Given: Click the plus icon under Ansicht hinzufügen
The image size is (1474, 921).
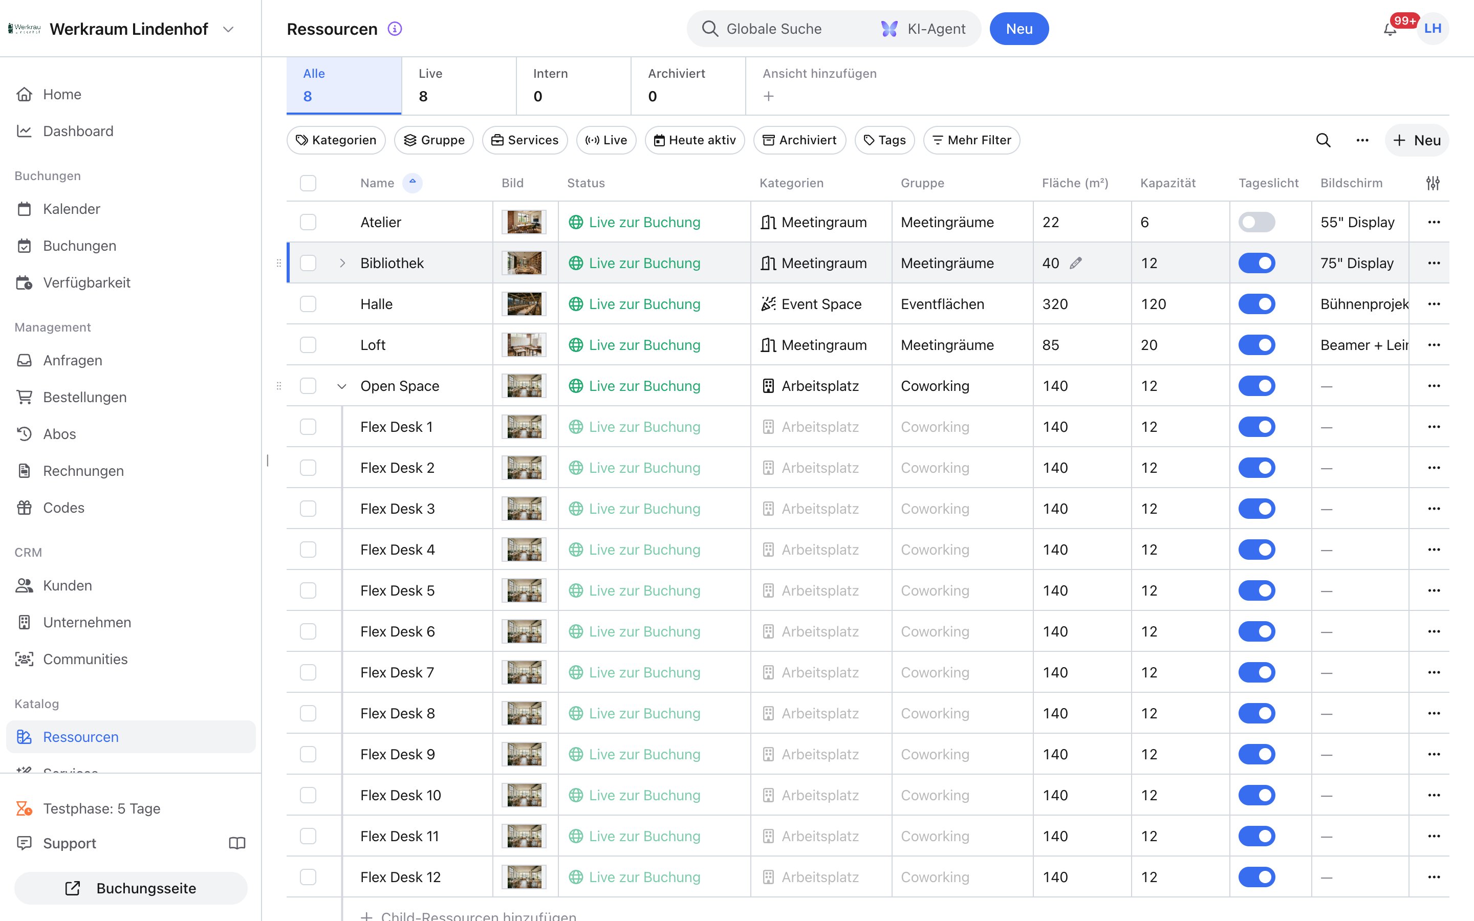Looking at the screenshot, I should point(769,96).
